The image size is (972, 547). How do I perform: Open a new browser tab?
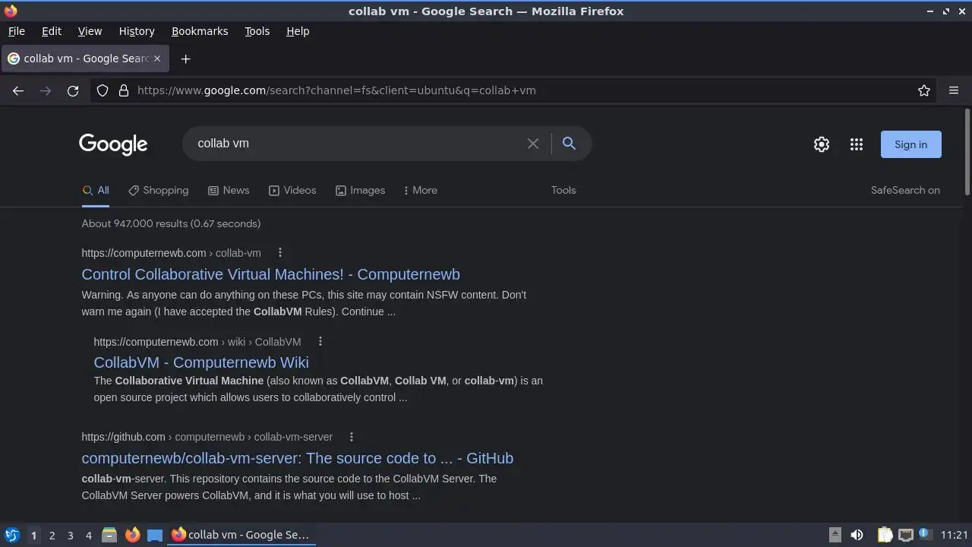click(185, 58)
